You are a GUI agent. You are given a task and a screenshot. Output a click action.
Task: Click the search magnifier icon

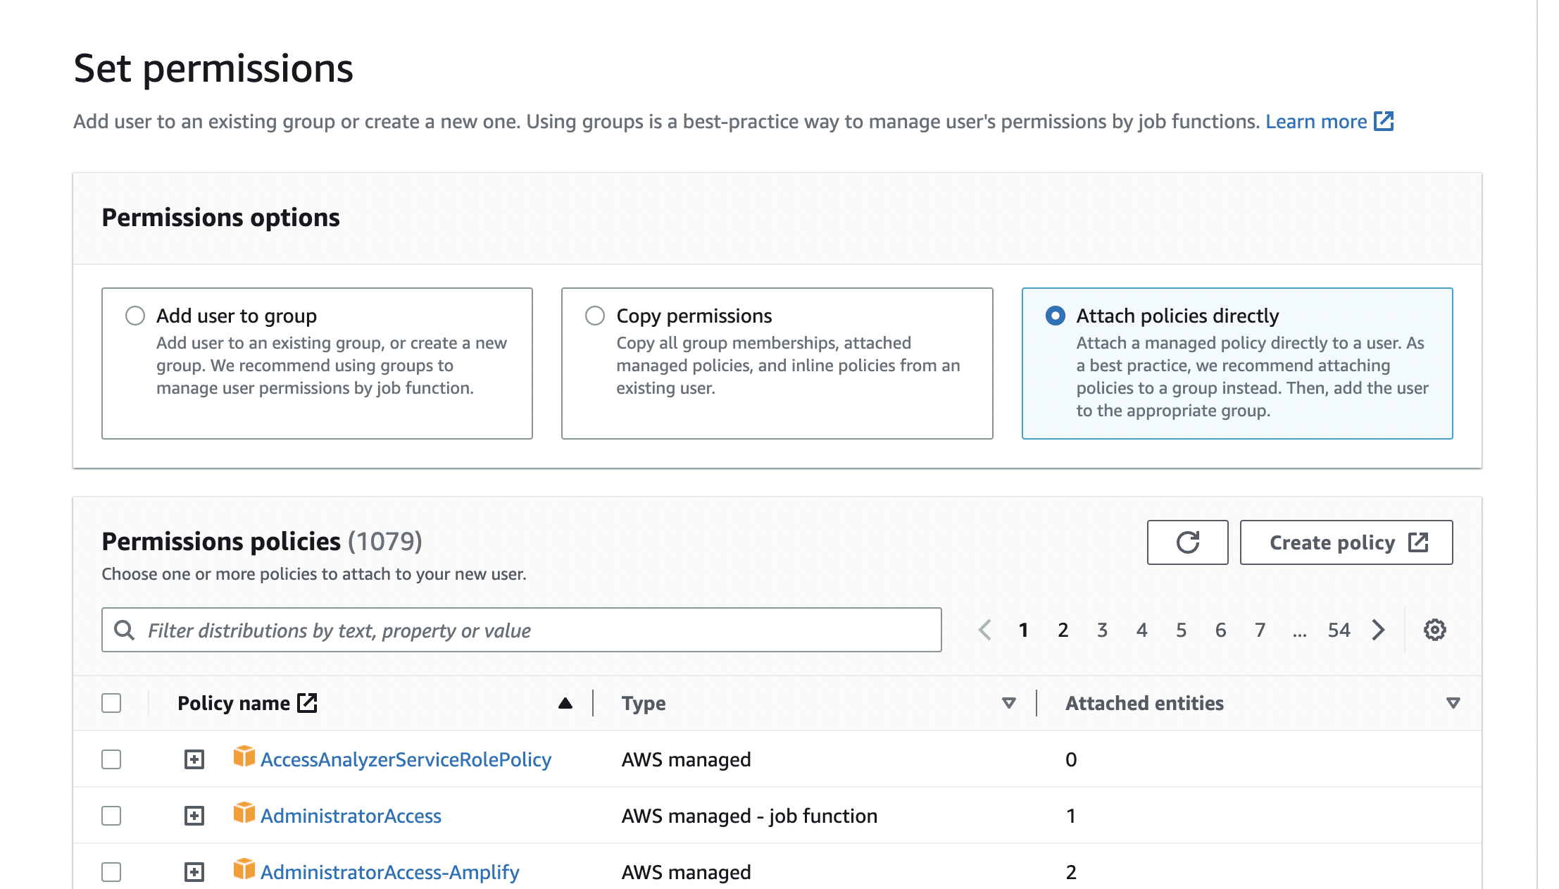125,629
